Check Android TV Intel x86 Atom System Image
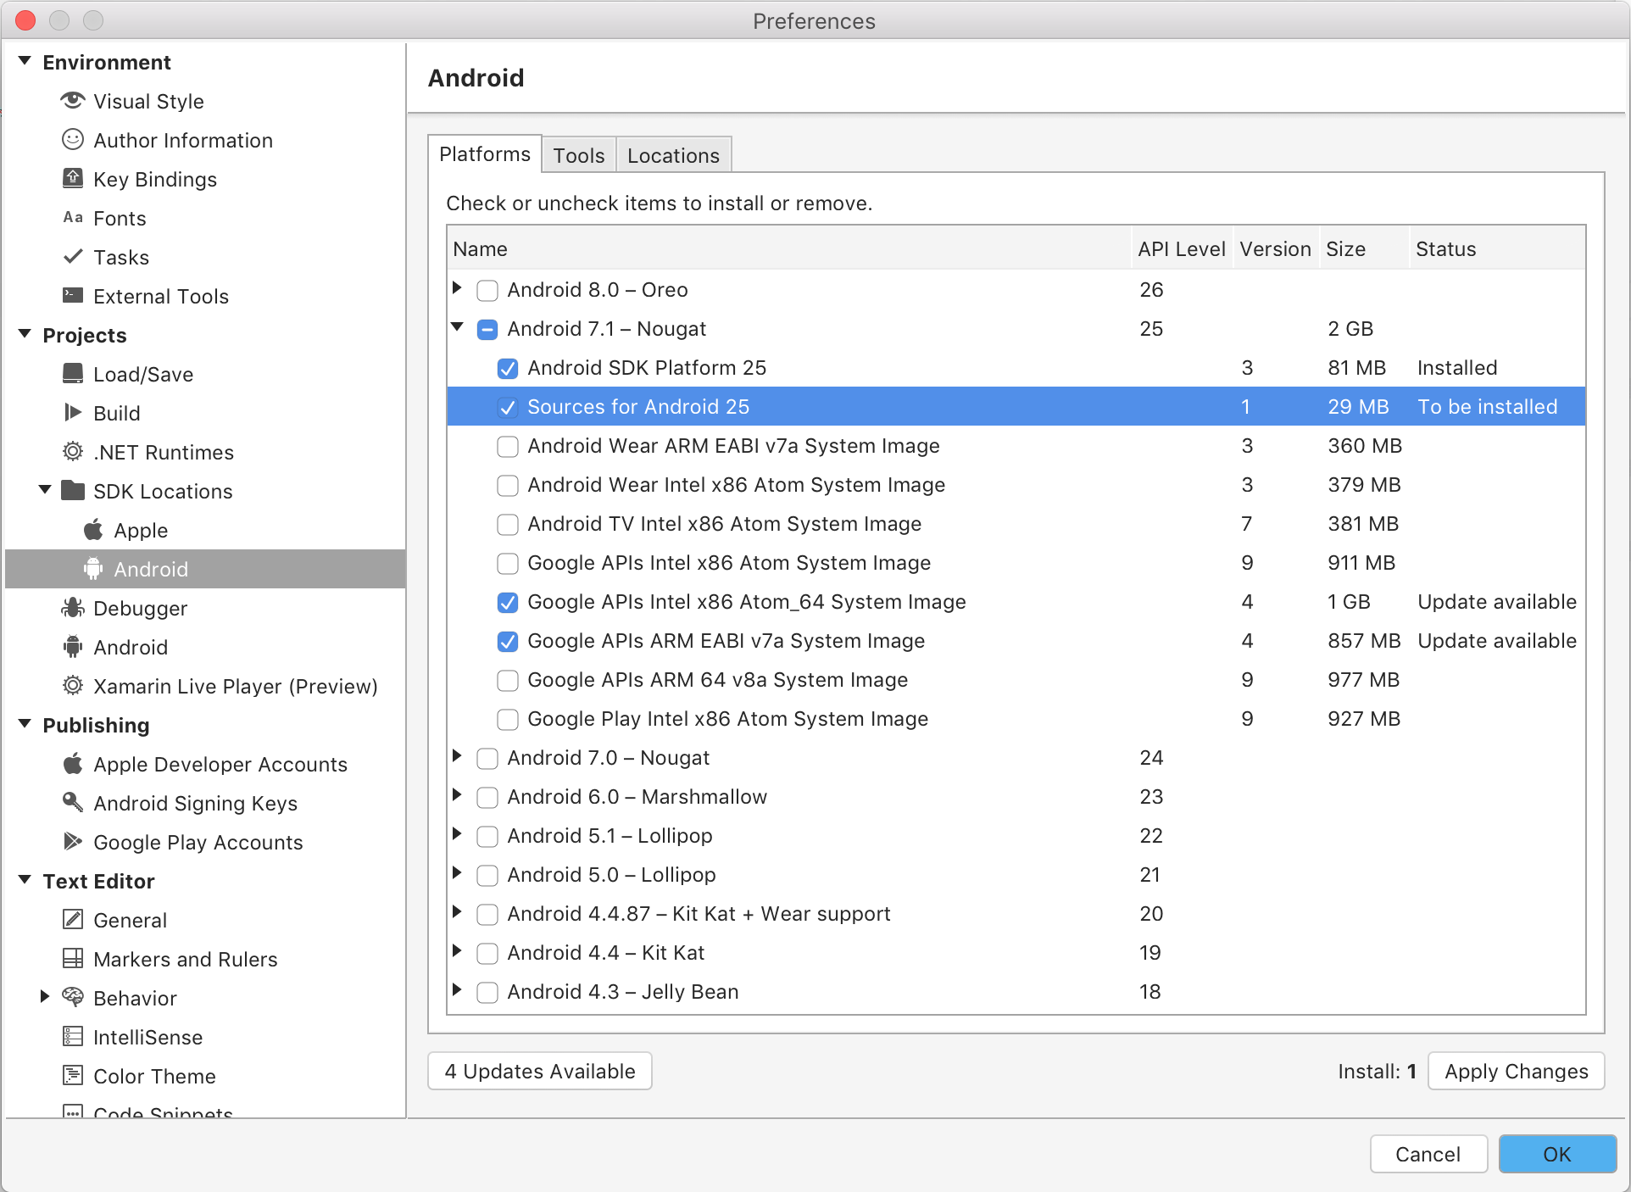The height and width of the screenshot is (1192, 1631). tap(508, 524)
